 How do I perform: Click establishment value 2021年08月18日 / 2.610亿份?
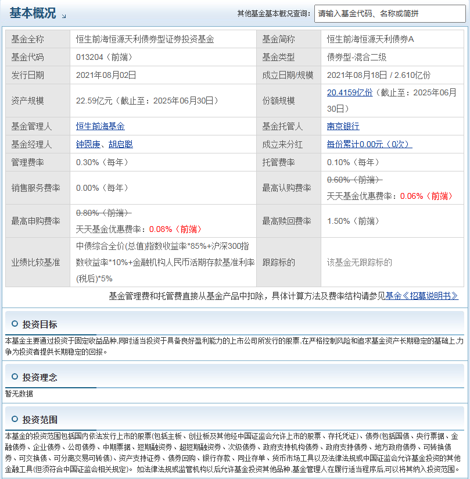tap(379, 75)
